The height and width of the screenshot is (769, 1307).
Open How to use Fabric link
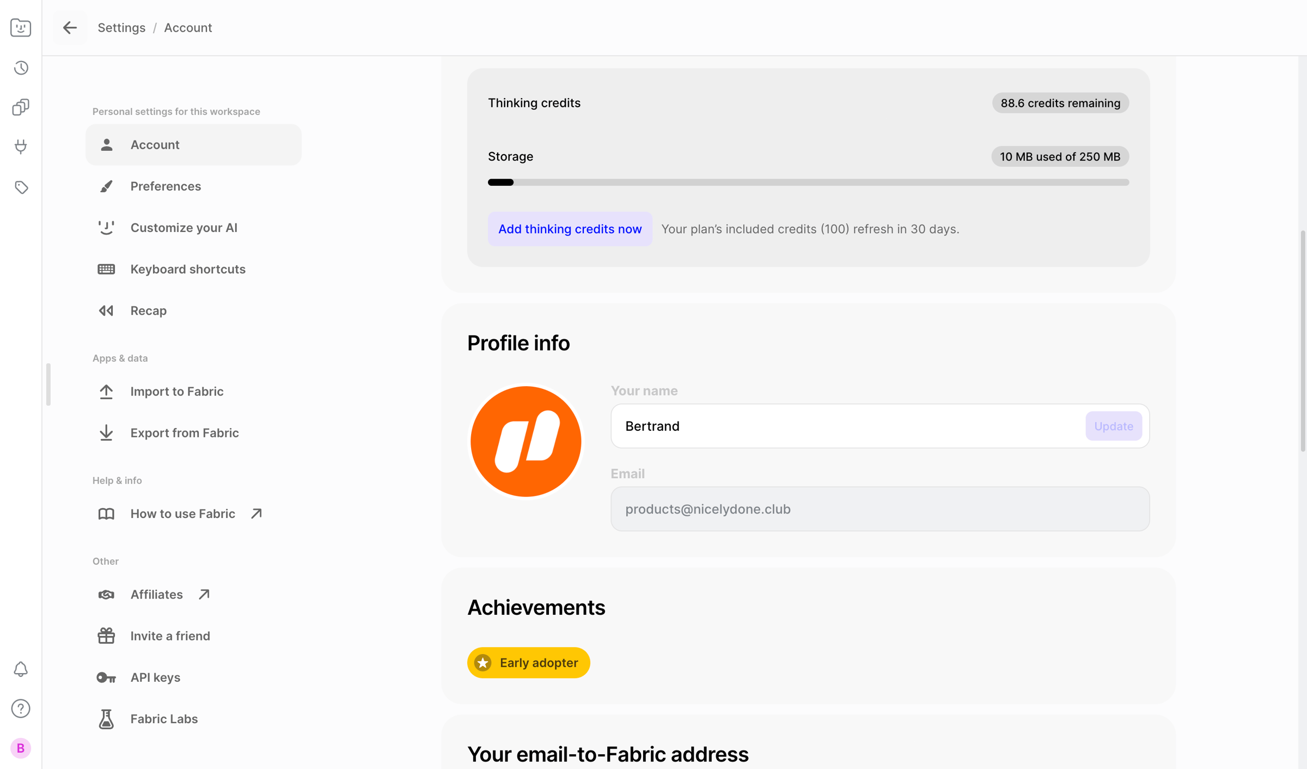193,514
